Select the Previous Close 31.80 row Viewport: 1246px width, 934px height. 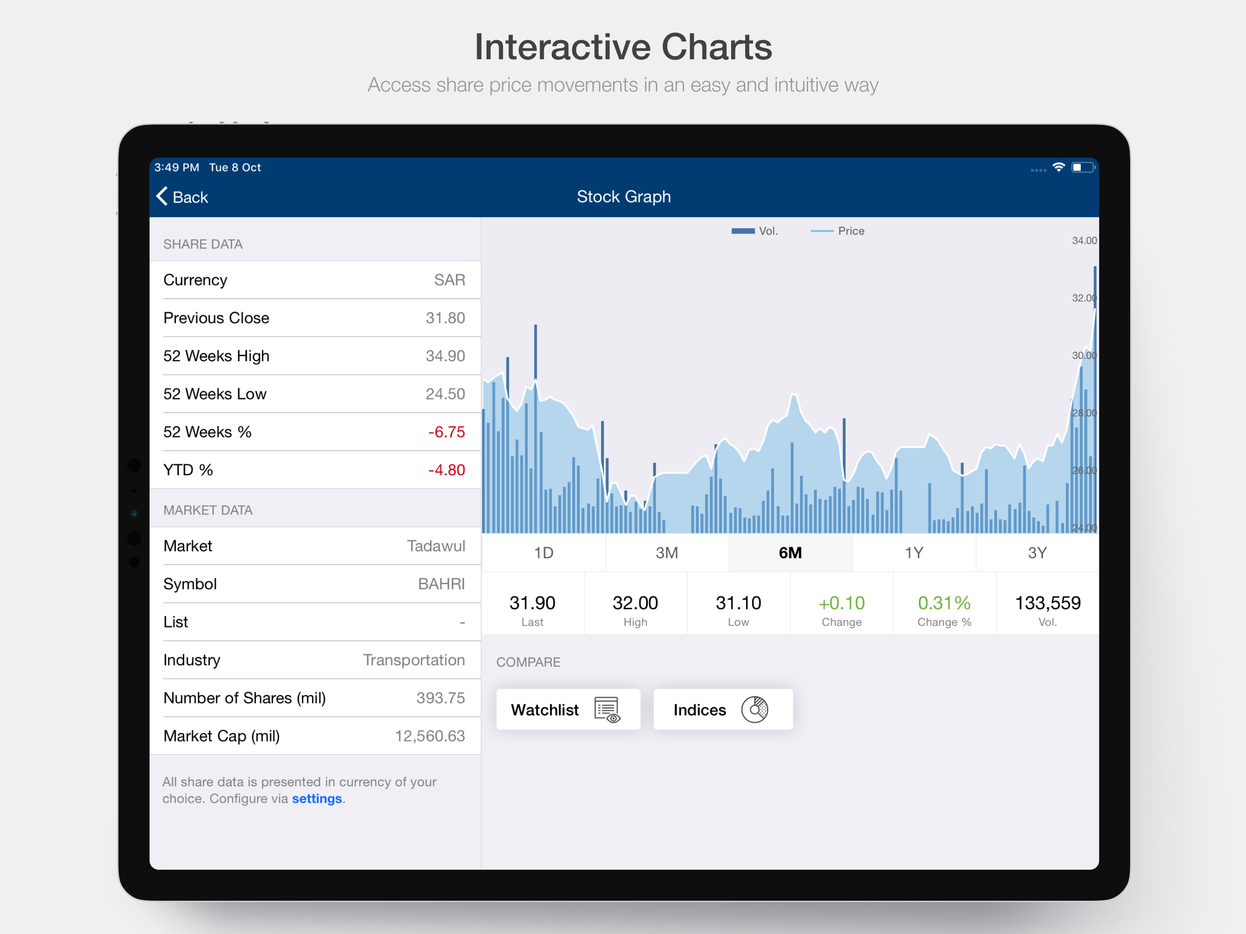tap(315, 318)
